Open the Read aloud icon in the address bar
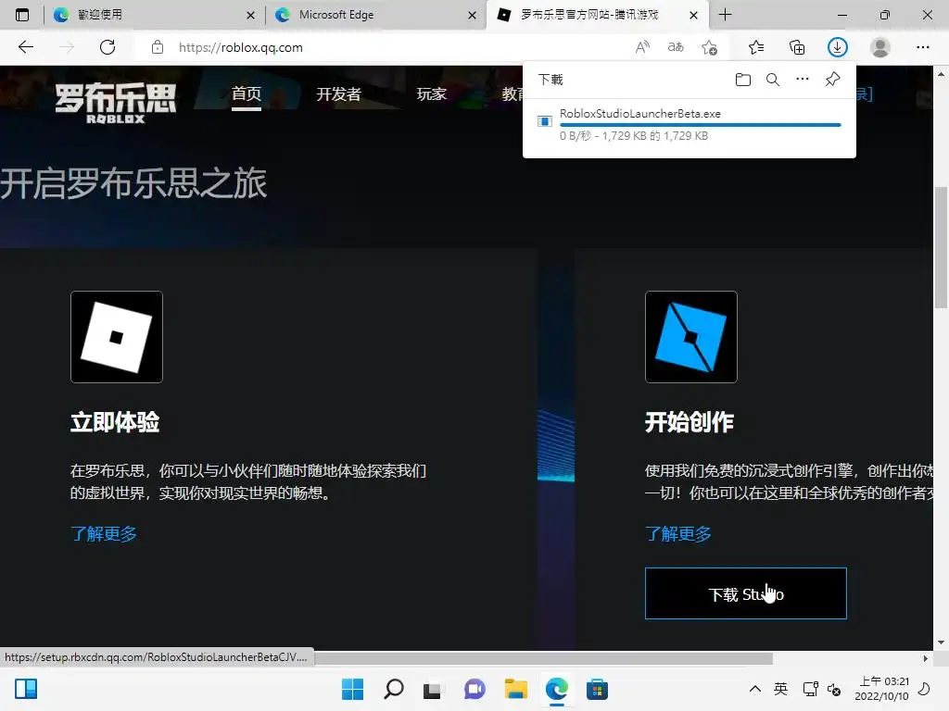This screenshot has width=949, height=711. coord(643,47)
